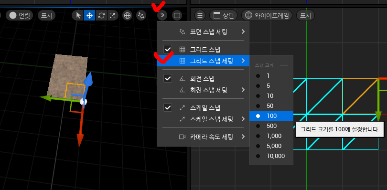Open 그리드 스냅 세팅 submenu

(203, 61)
